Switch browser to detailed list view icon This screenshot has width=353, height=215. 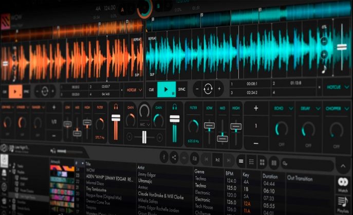pos(251,162)
